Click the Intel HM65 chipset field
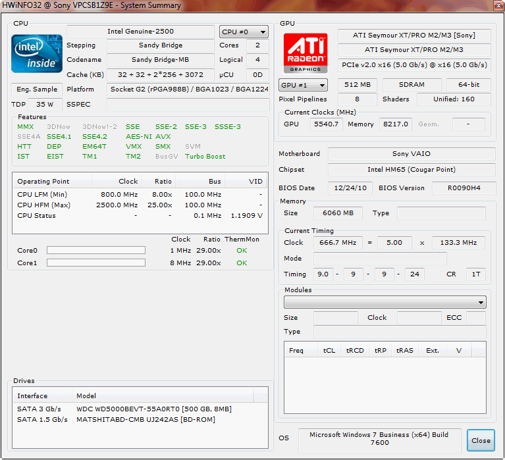This screenshot has height=460, width=505. click(x=412, y=169)
